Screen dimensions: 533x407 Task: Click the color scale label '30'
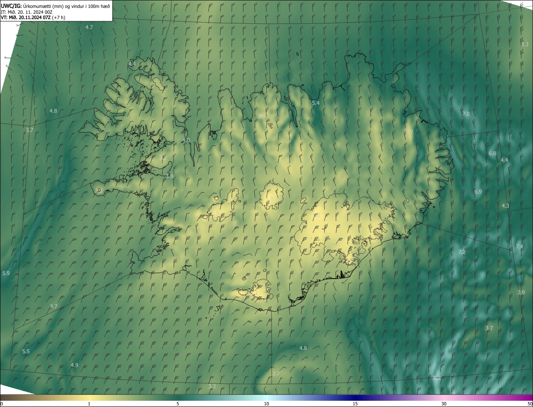[x=444, y=404]
